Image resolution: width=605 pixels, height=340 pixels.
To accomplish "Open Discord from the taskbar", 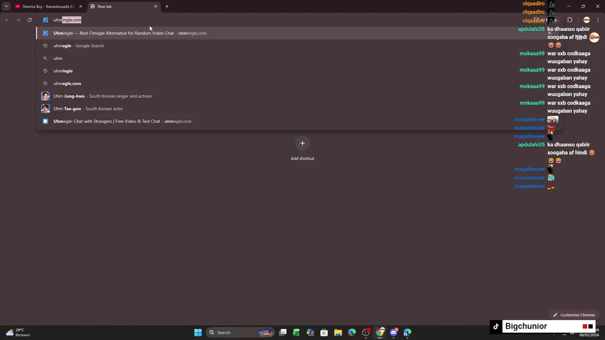I will [394, 332].
